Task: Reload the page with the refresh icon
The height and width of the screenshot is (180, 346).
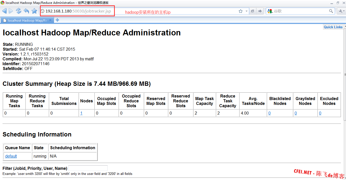Action: click(x=19, y=11)
